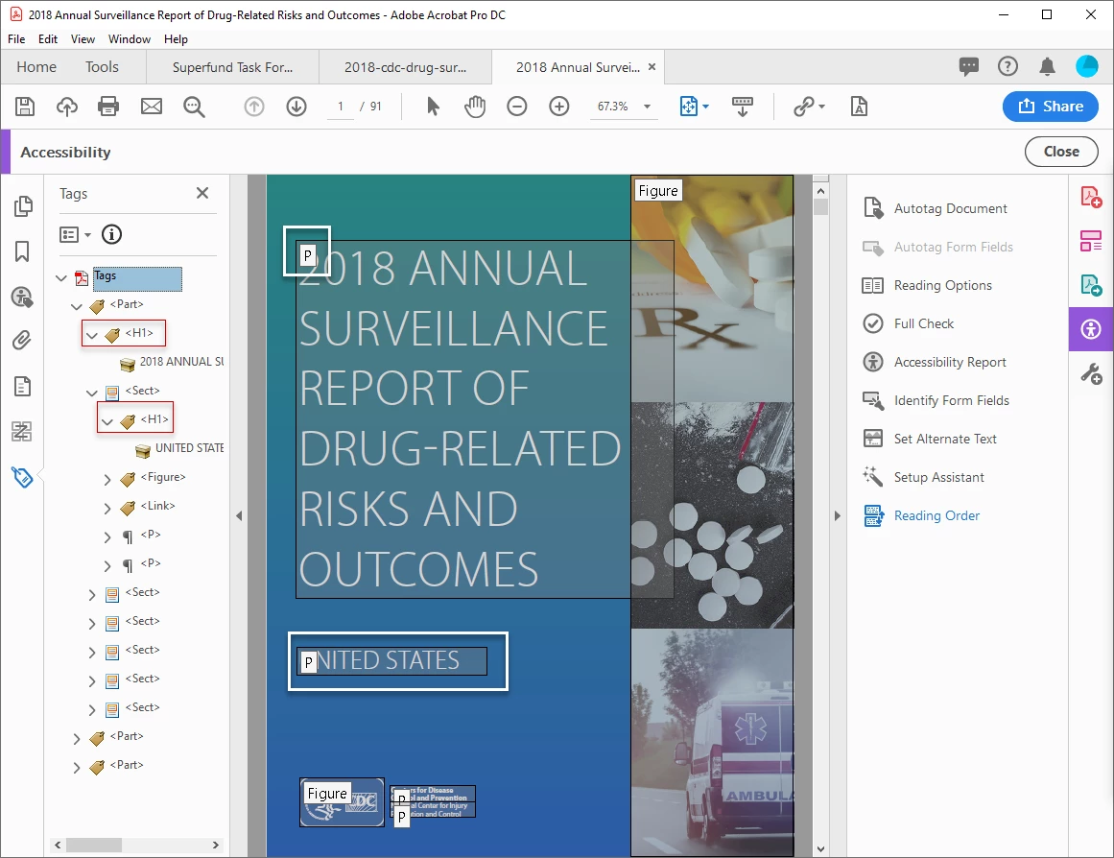The width and height of the screenshot is (1114, 858).
Task: Open the zoom level dropdown
Action: pyautogui.click(x=648, y=107)
